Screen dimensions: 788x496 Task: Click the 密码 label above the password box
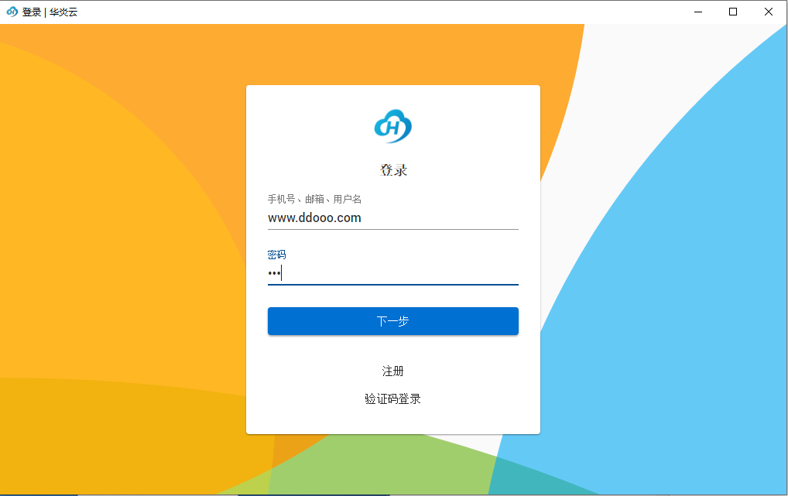click(x=276, y=253)
